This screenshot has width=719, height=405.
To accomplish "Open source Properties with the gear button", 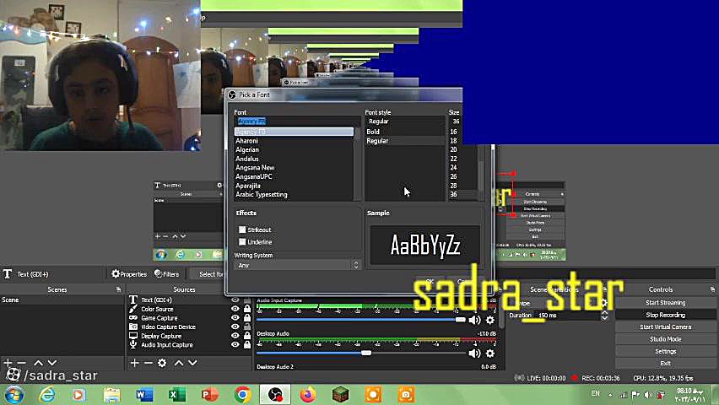I will [129, 274].
